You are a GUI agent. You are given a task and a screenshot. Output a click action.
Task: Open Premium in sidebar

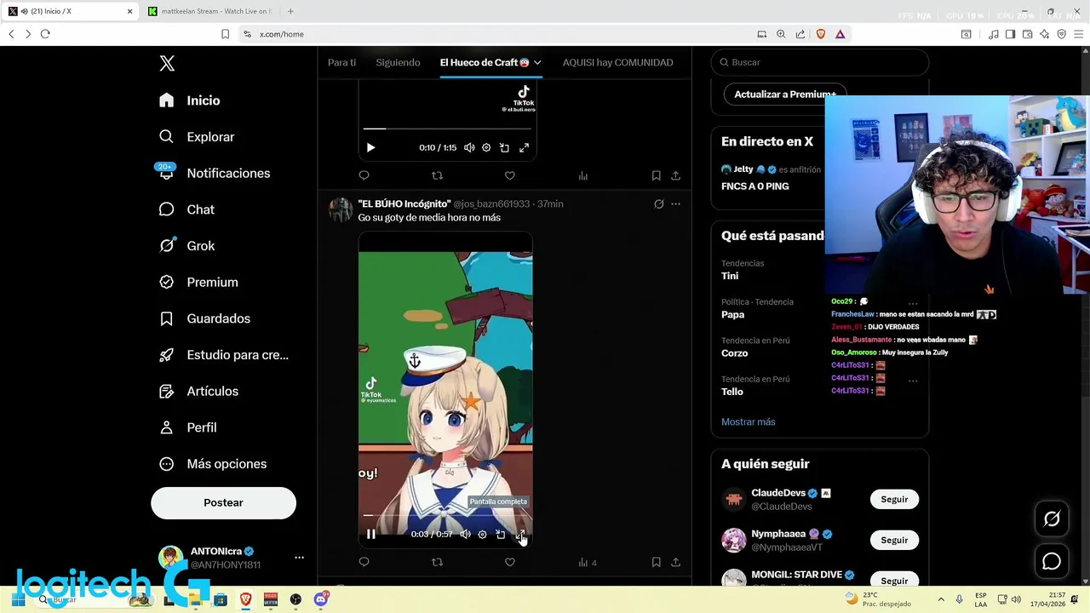(x=199, y=282)
